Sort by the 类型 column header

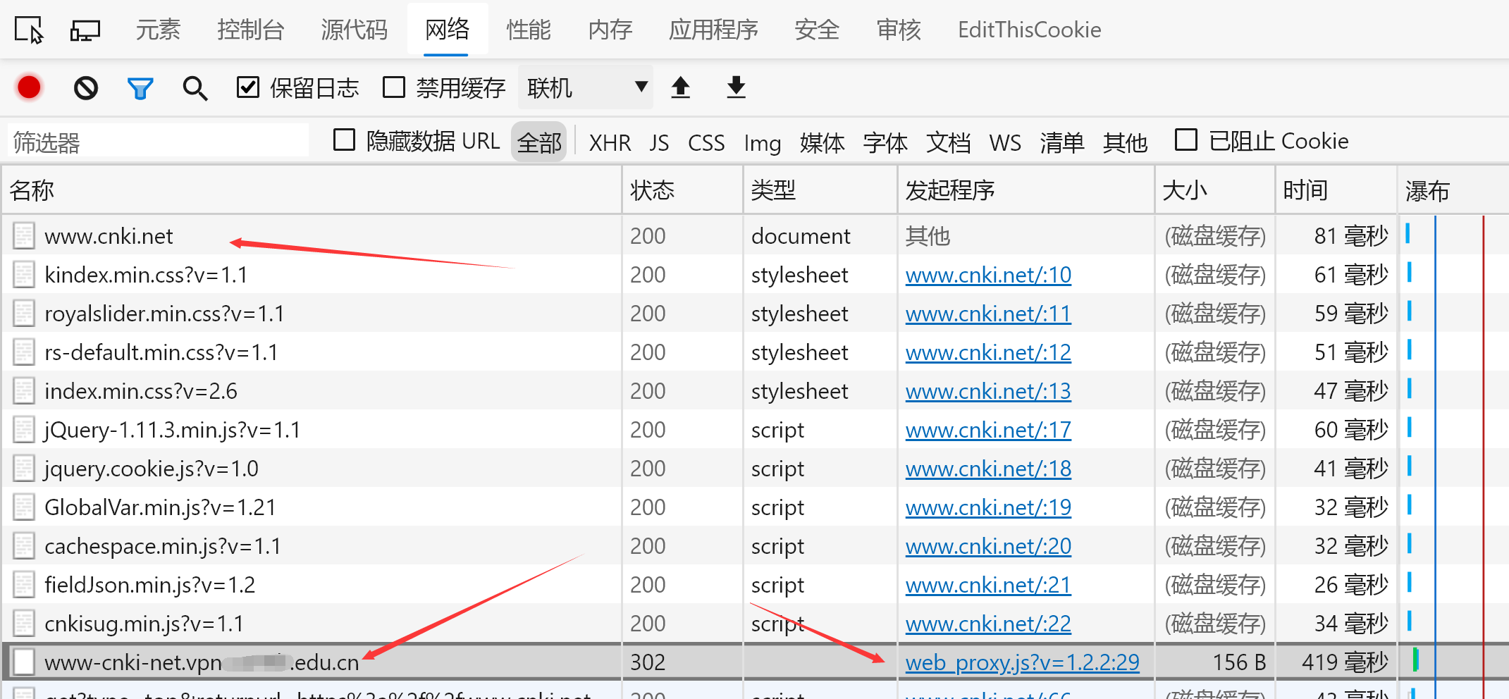coord(820,190)
